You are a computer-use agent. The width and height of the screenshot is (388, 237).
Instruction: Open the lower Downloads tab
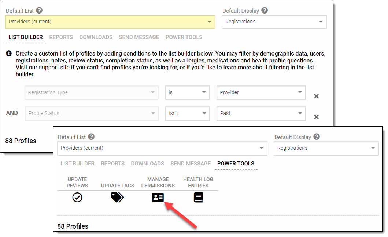pos(147,164)
